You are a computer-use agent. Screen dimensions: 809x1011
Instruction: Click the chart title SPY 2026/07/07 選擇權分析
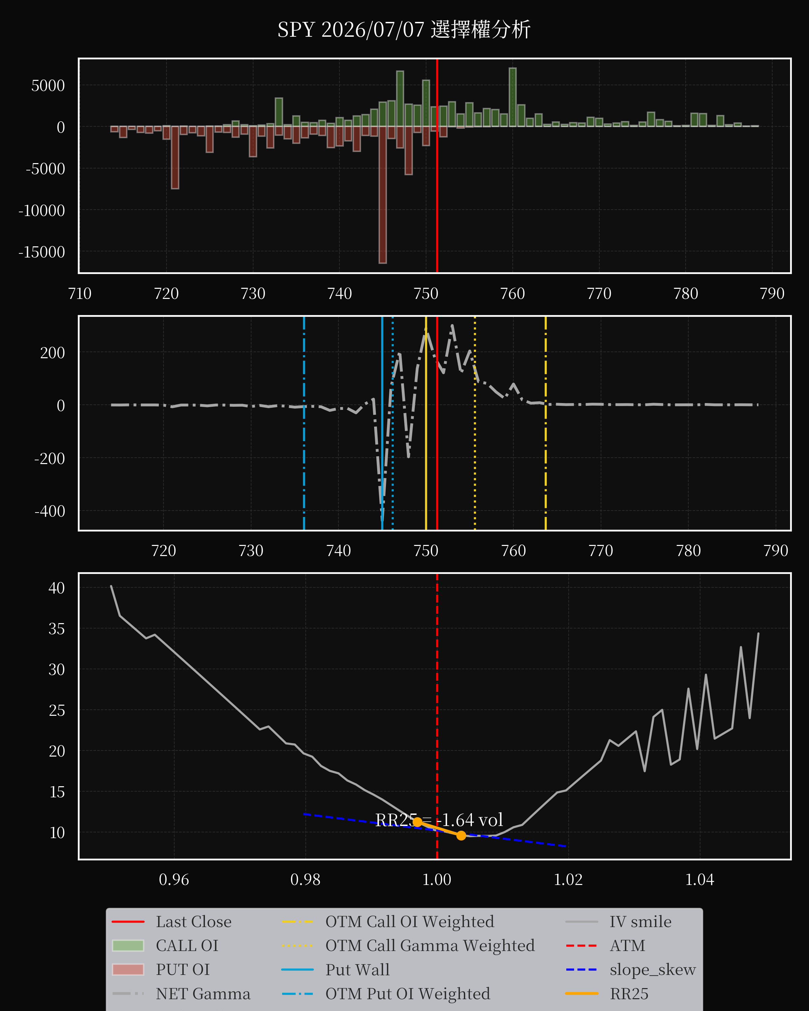(404, 30)
